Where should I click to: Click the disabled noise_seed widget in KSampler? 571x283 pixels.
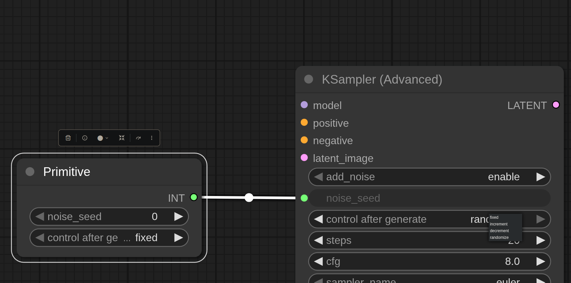[430, 198]
